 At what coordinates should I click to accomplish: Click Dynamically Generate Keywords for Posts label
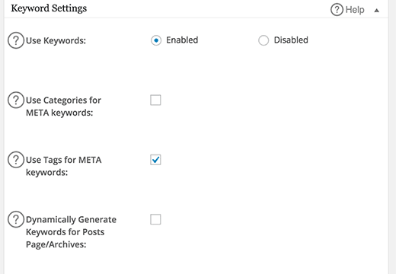coord(71,232)
